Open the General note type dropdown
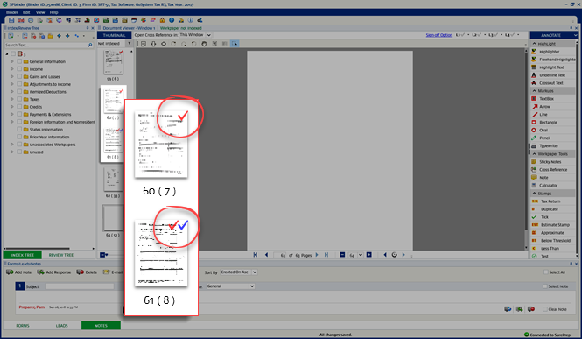 [252, 286]
